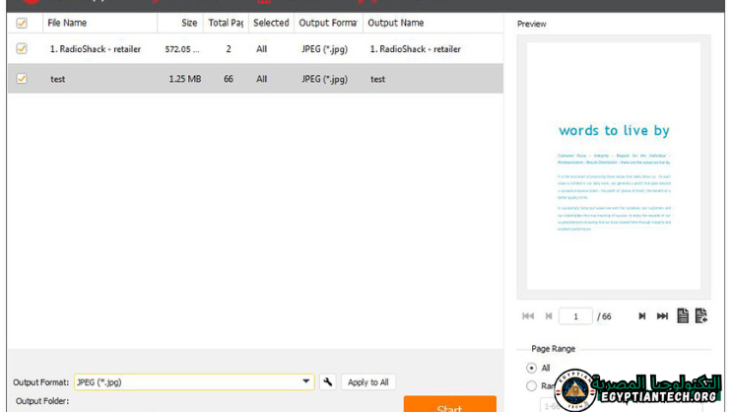Jump to first preview page
Viewport: 732px width, 412px height.
point(528,316)
